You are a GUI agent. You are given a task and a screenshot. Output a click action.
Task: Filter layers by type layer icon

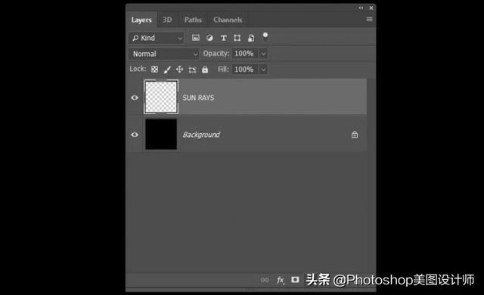pyautogui.click(x=224, y=38)
